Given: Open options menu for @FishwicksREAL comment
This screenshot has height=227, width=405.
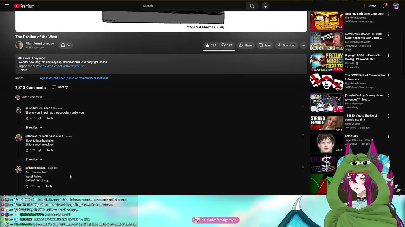Looking at the screenshot, I should 303,168.
